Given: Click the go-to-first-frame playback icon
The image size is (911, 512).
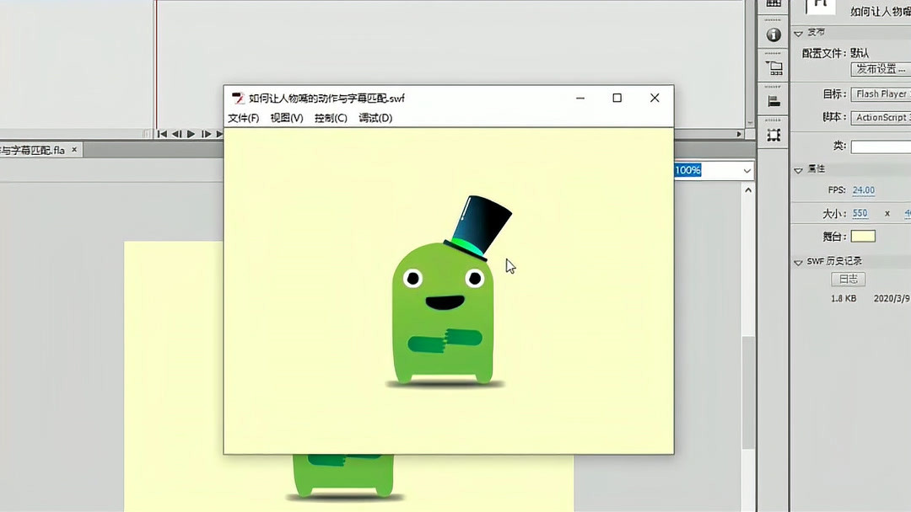Looking at the screenshot, I should pyautogui.click(x=161, y=134).
